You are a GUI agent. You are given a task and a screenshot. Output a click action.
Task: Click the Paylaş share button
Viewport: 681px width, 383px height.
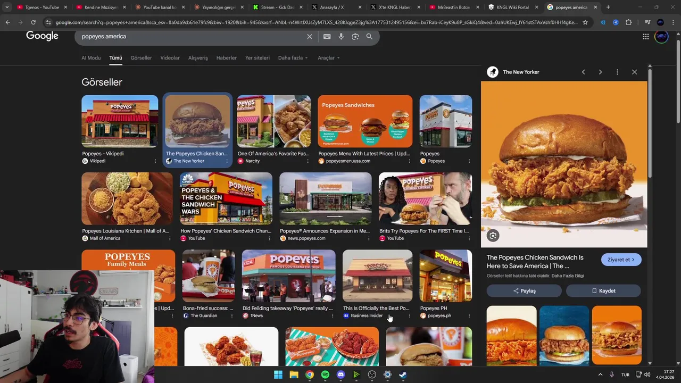tap(524, 291)
